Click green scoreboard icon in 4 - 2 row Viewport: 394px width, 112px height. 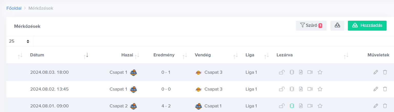[x=292, y=106]
